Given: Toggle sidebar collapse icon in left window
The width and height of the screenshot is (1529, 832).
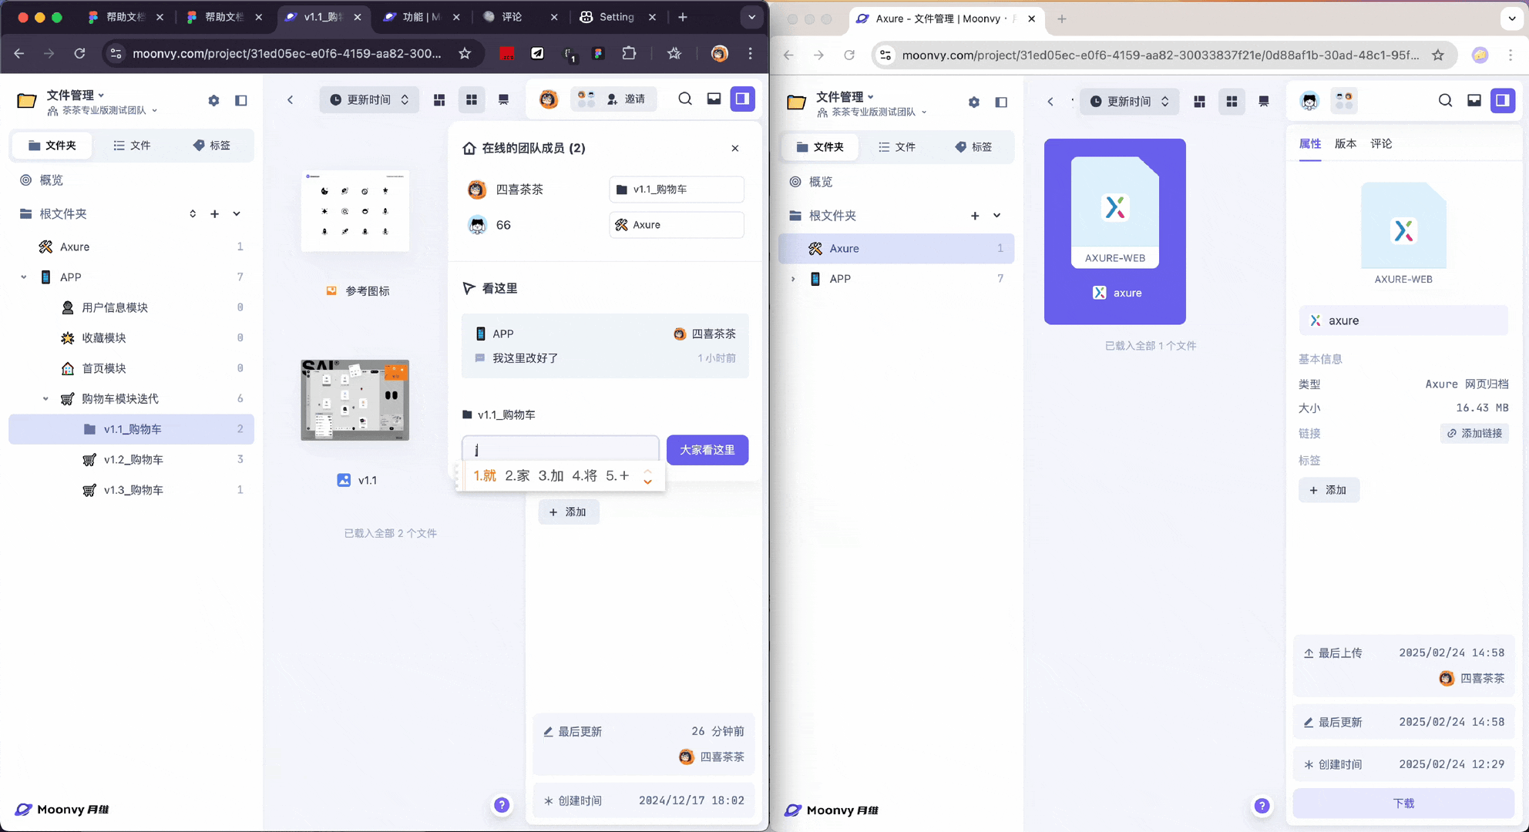Looking at the screenshot, I should coord(241,101).
